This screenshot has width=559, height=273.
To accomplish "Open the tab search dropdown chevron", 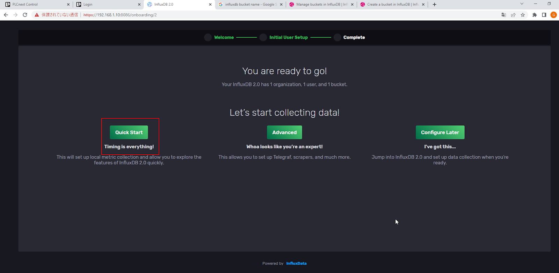I will click(x=522, y=4).
